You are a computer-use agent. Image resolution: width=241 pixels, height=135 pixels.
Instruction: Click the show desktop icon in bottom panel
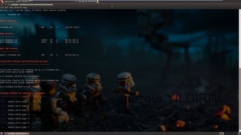click(2, 133)
